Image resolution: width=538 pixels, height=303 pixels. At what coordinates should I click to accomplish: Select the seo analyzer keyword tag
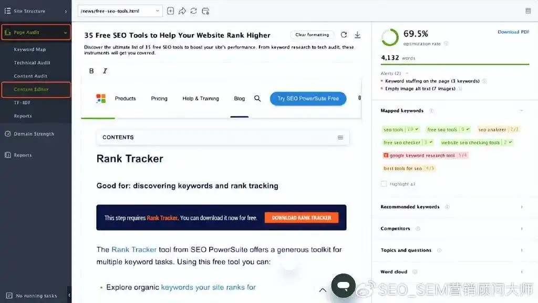[x=498, y=129]
